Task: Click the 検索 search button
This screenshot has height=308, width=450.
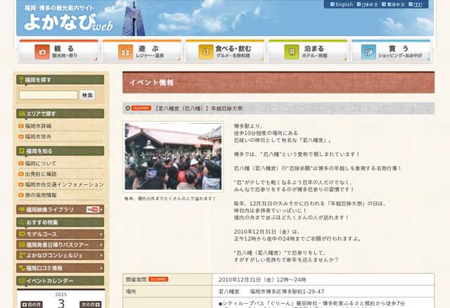Action: 87,95
